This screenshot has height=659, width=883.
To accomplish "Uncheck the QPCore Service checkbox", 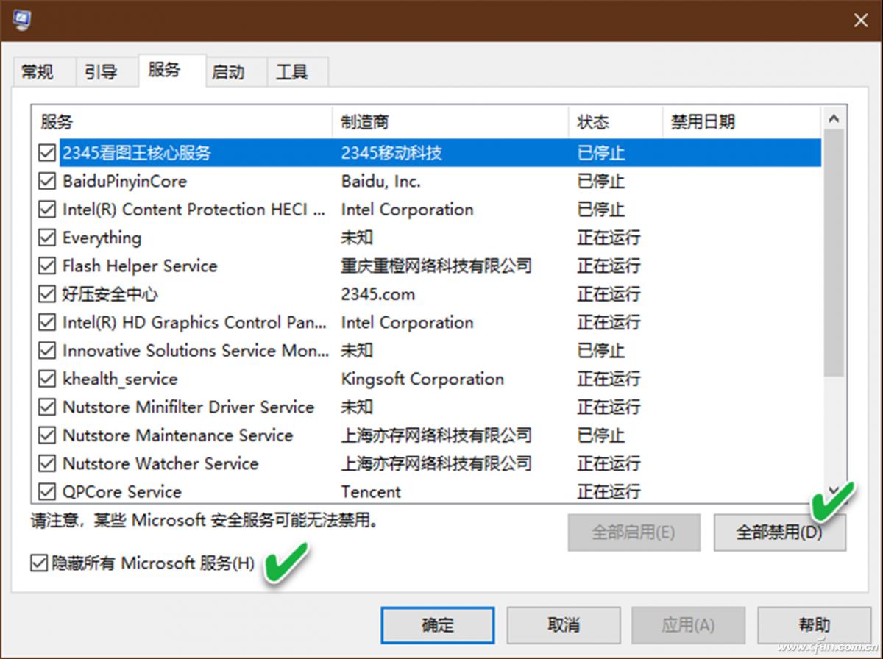I will (46, 491).
